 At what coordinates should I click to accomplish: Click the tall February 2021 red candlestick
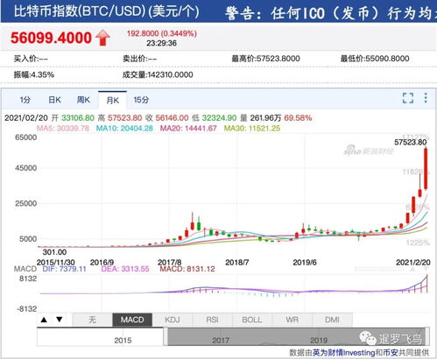426,169
